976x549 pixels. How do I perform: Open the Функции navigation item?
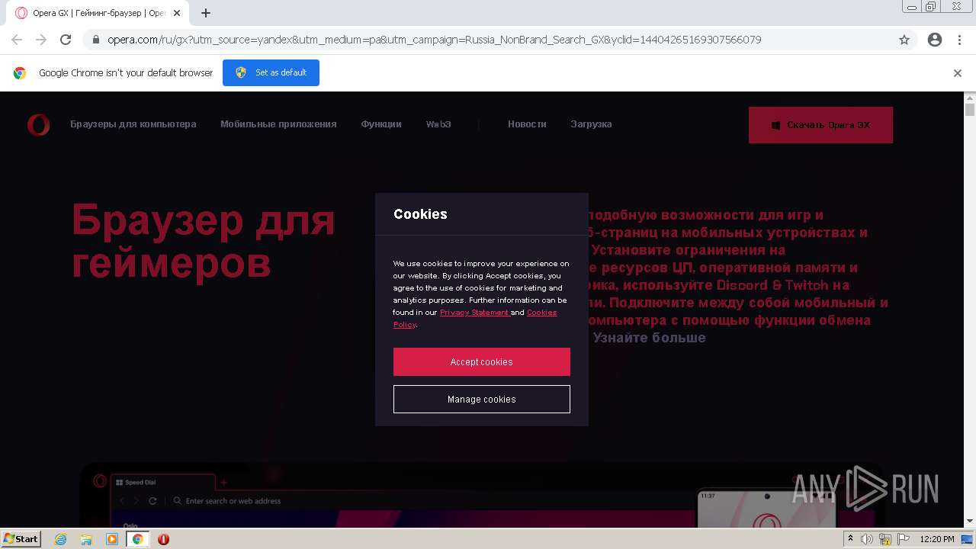click(x=381, y=124)
